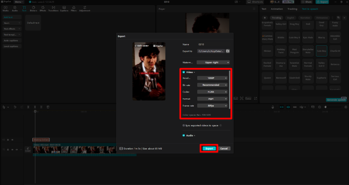This screenshot has height=185, width=349.
Task: Click the Generate speech button
Action: pyautogui.click(x=336, y=100)
